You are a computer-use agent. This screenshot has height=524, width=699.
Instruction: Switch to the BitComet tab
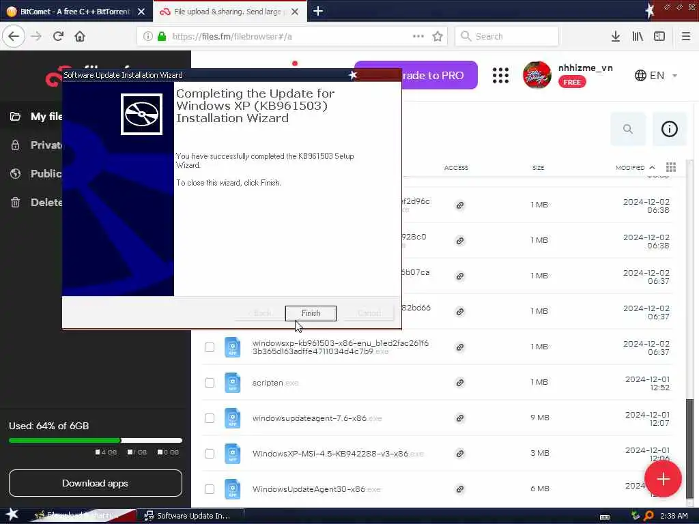pyautogui.click(x=74, y=12)
